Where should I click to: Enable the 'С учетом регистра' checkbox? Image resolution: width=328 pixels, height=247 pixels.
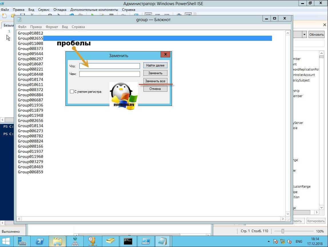(x=72, y=92)
